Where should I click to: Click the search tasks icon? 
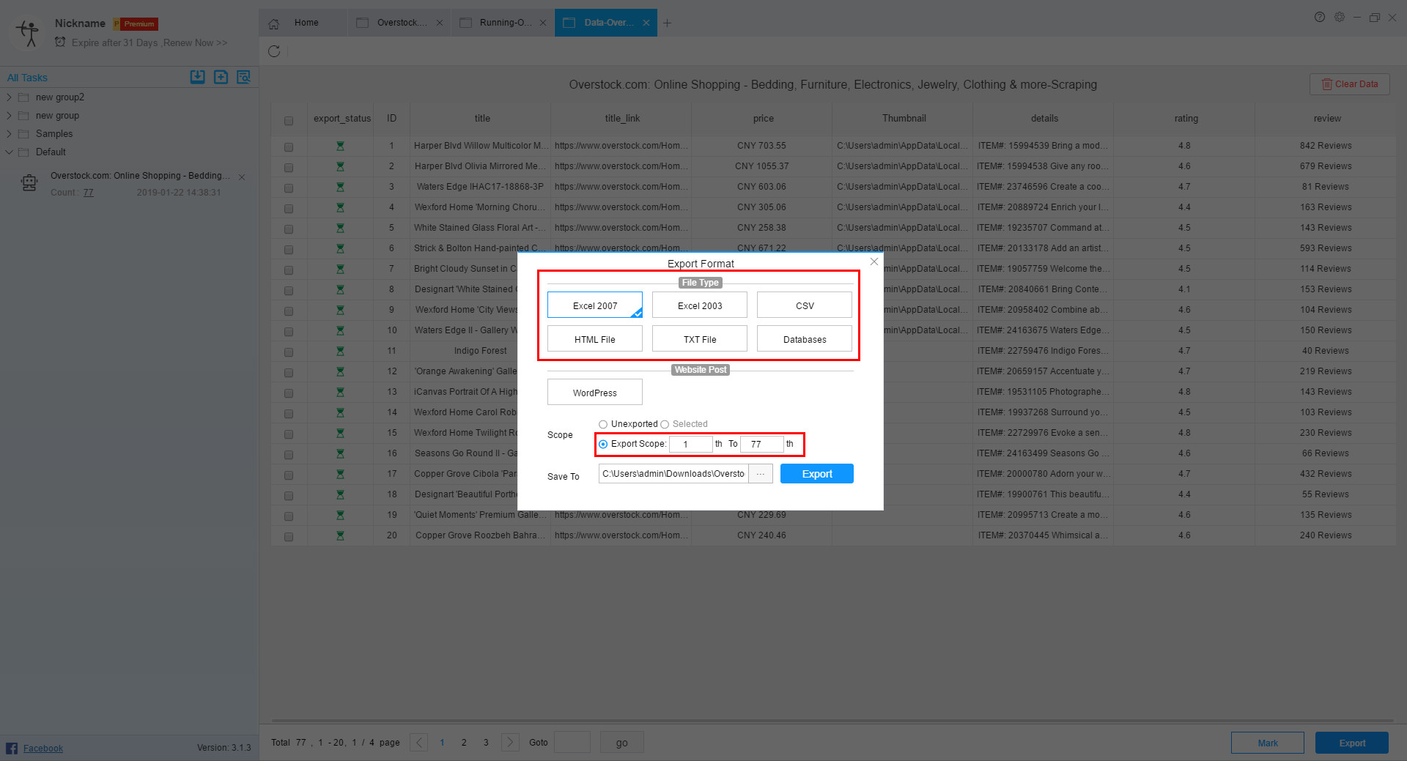(244, 77)
